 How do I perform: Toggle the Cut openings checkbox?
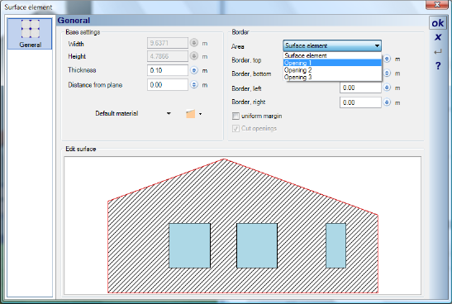[236, 128]
